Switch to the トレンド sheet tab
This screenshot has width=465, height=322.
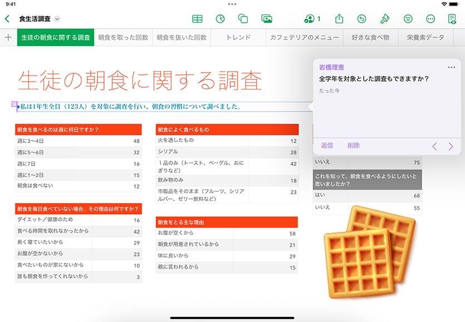pyautogui.click(x=238, y=38)
